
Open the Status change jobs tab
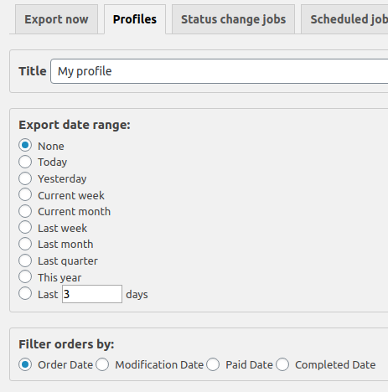233,19
